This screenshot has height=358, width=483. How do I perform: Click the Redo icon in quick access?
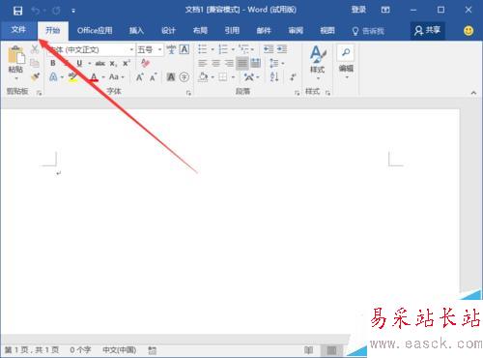click(x=56, y=11)
